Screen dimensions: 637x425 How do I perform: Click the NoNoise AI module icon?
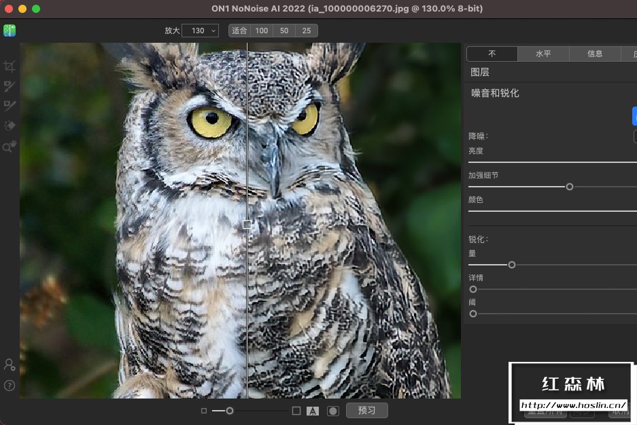[10, 31]
